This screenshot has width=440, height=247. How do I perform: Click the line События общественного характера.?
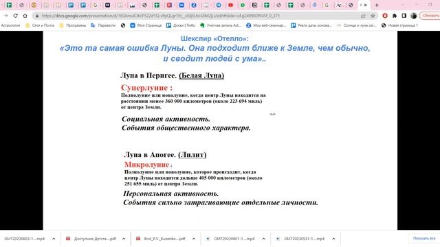[x=186, y=128]
